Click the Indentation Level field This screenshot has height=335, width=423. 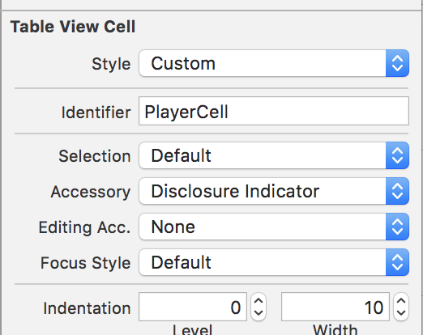(x=193, y=307)
